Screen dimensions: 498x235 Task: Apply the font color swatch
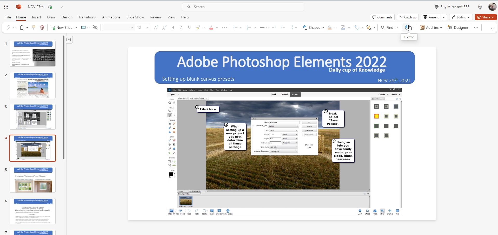coord(211,27)
